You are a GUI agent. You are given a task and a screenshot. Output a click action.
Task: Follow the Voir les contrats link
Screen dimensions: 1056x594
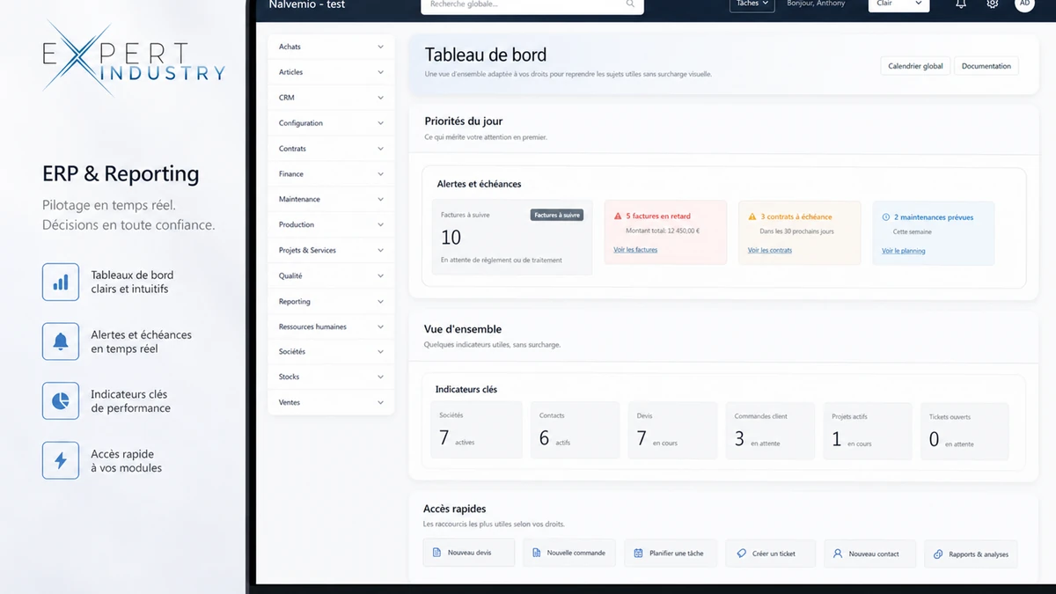click(770, 250)
